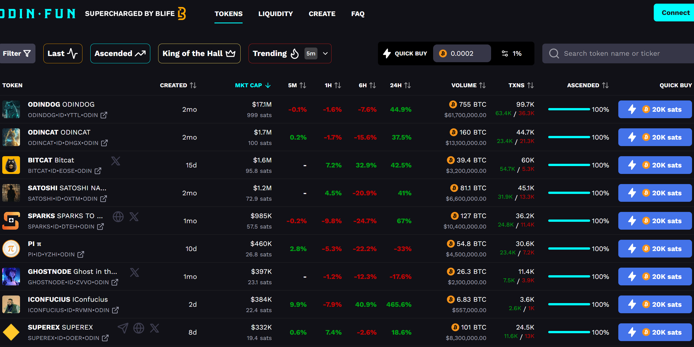Open ODINCAT token name
Viewport: 694px width, 347px height.
[x=59, y=132]
